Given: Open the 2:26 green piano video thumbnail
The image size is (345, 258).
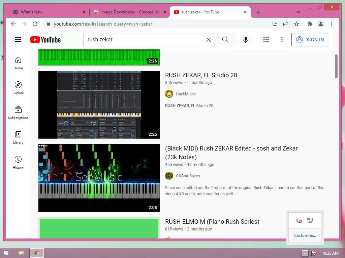Looking at the screenshot, I should [x=99, y=57].
